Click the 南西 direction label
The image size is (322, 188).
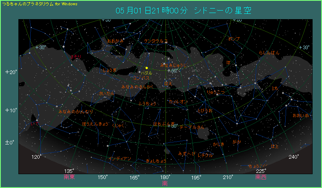click(x=261, y=177)
